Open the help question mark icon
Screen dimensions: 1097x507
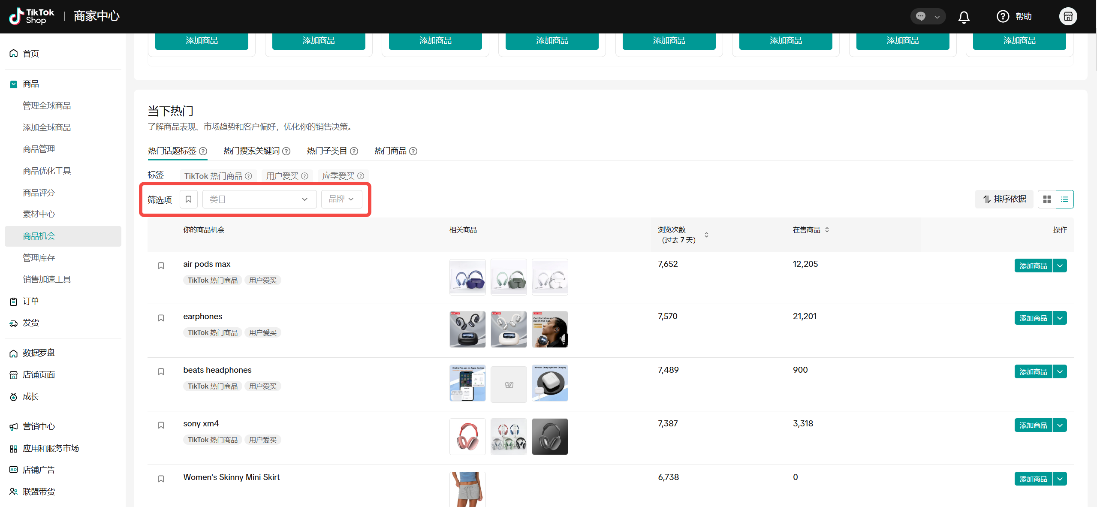coord(1003,17)
